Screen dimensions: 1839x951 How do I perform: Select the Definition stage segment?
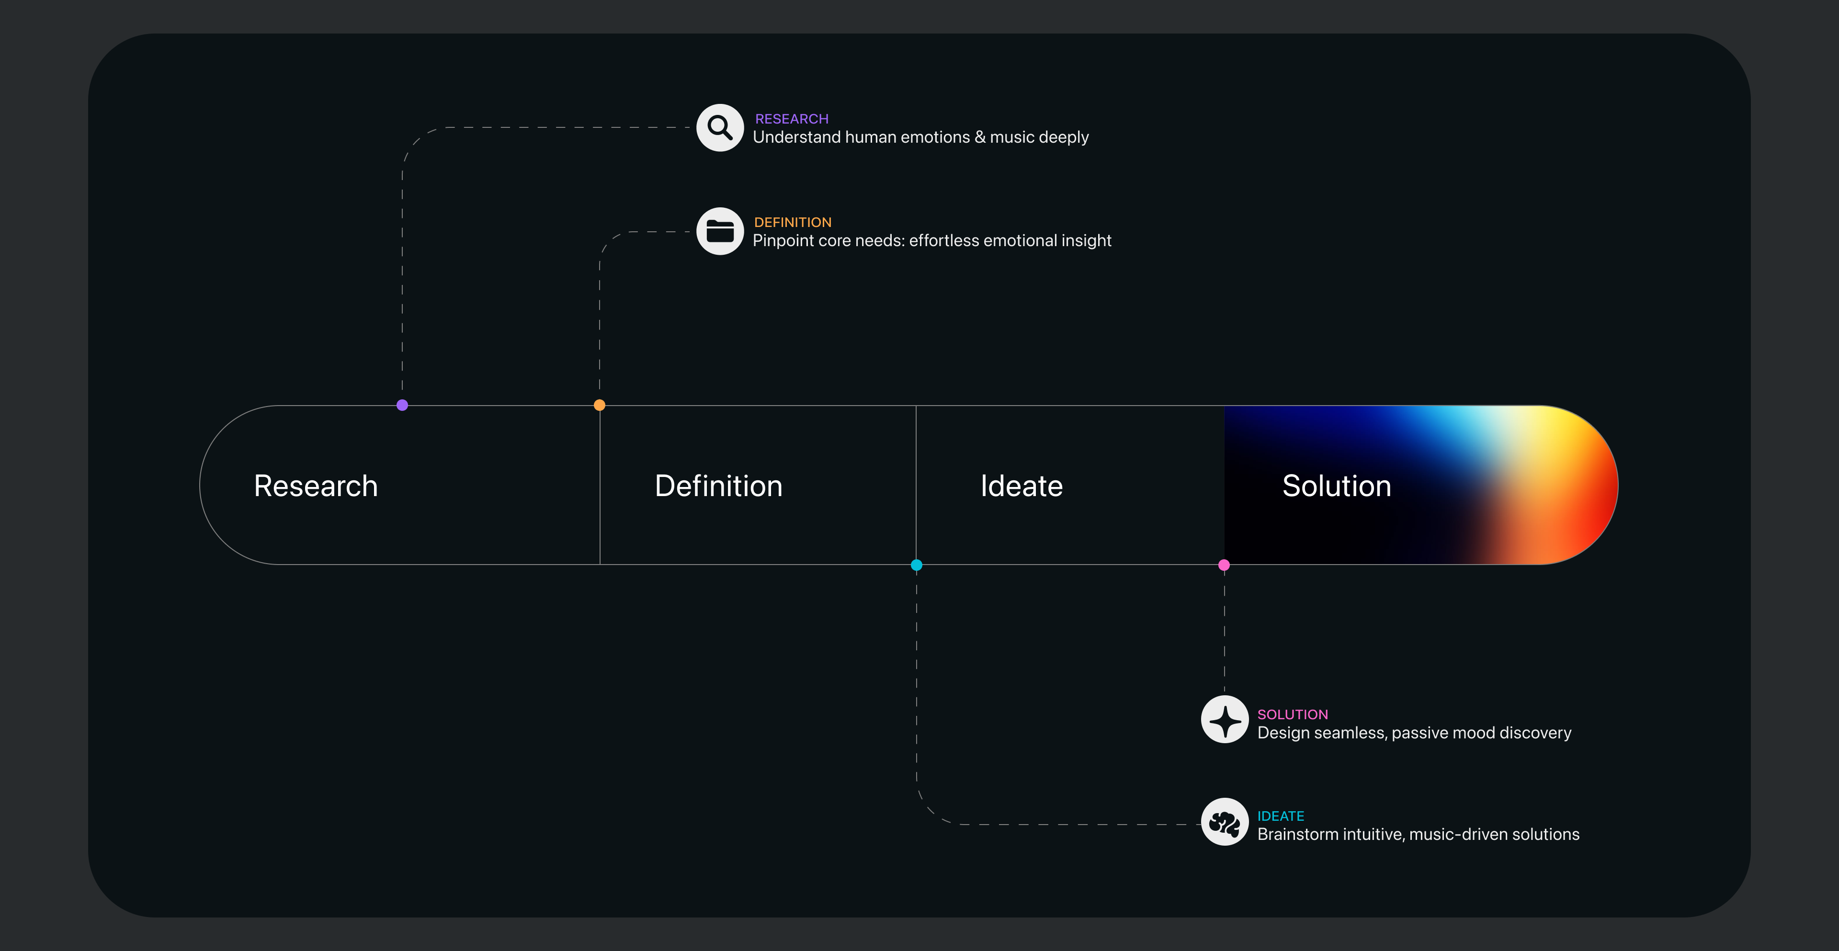tap(718, 486)
